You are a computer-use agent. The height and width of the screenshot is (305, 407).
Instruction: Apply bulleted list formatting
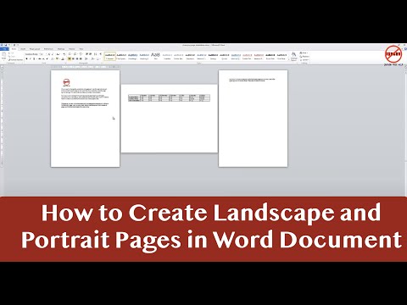70,54
